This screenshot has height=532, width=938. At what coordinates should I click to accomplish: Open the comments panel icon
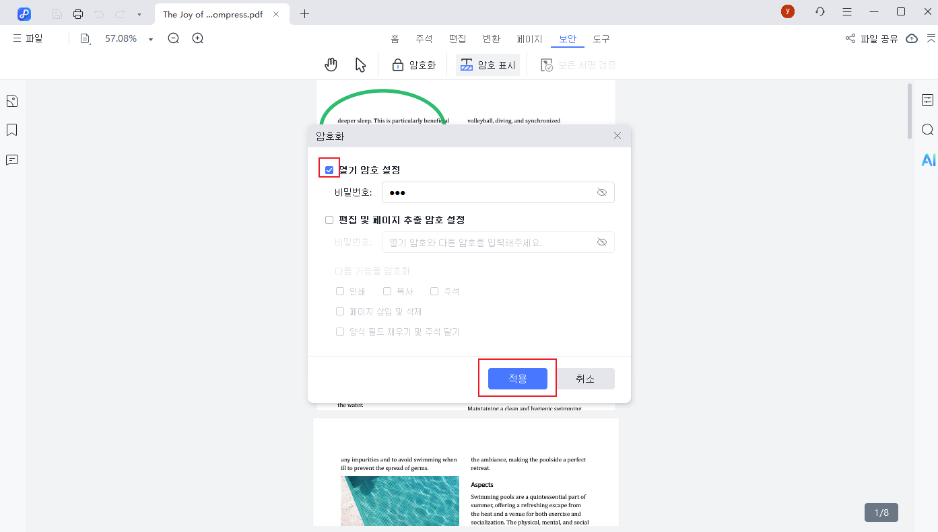(x=12, y=160)
